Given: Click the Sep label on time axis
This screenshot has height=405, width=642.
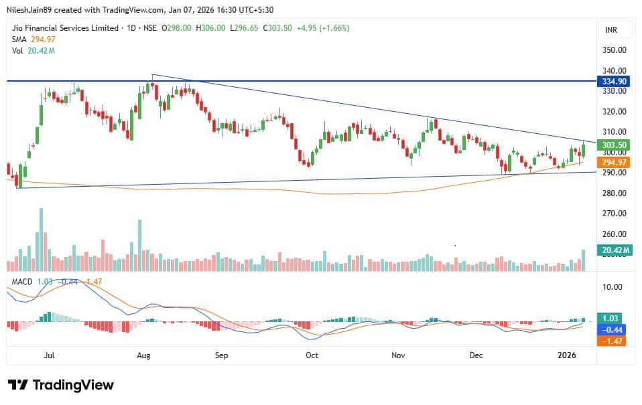Looking at the screenshot, I should [222, 355].
